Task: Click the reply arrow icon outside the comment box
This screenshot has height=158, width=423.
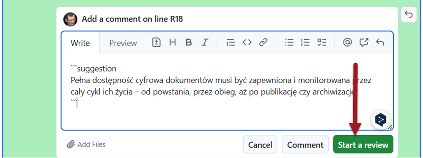Action: click(x=409, y=14)
